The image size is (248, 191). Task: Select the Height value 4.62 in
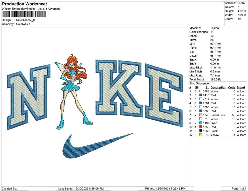241,11
